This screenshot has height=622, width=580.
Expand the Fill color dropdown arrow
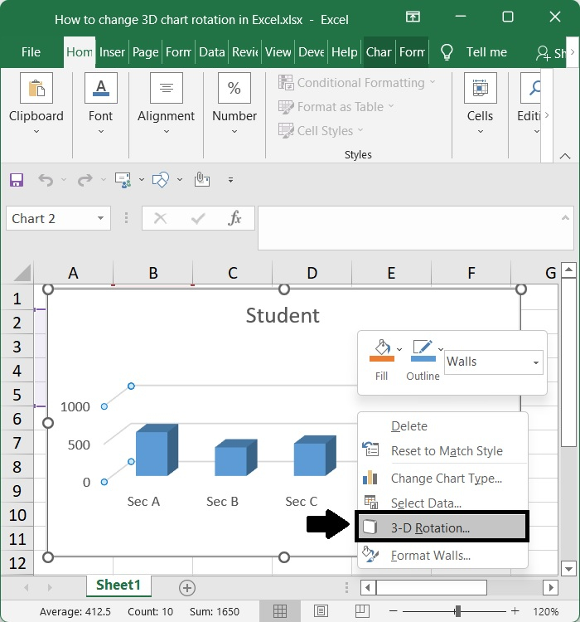(x=399, y=349)
